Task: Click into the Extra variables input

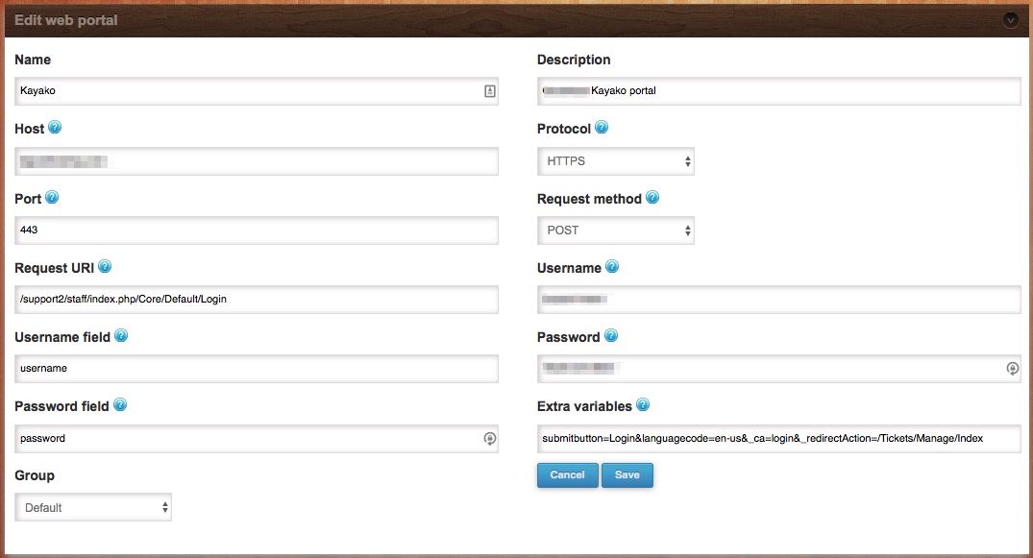Action: pyautogui.click(x=778, y=439)
